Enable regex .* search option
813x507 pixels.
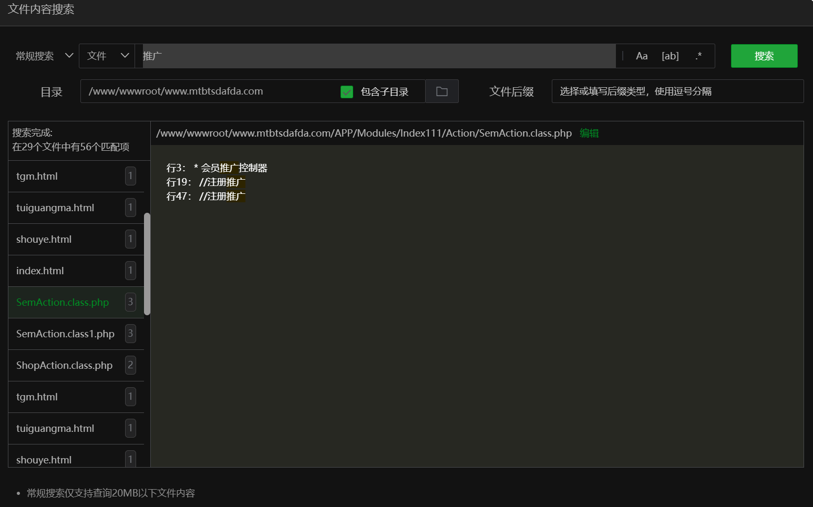click(698, 56)
